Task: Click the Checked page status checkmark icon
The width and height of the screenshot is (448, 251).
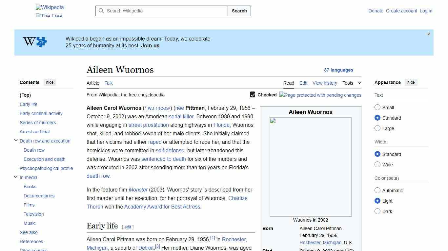Action: click(253, 94)
